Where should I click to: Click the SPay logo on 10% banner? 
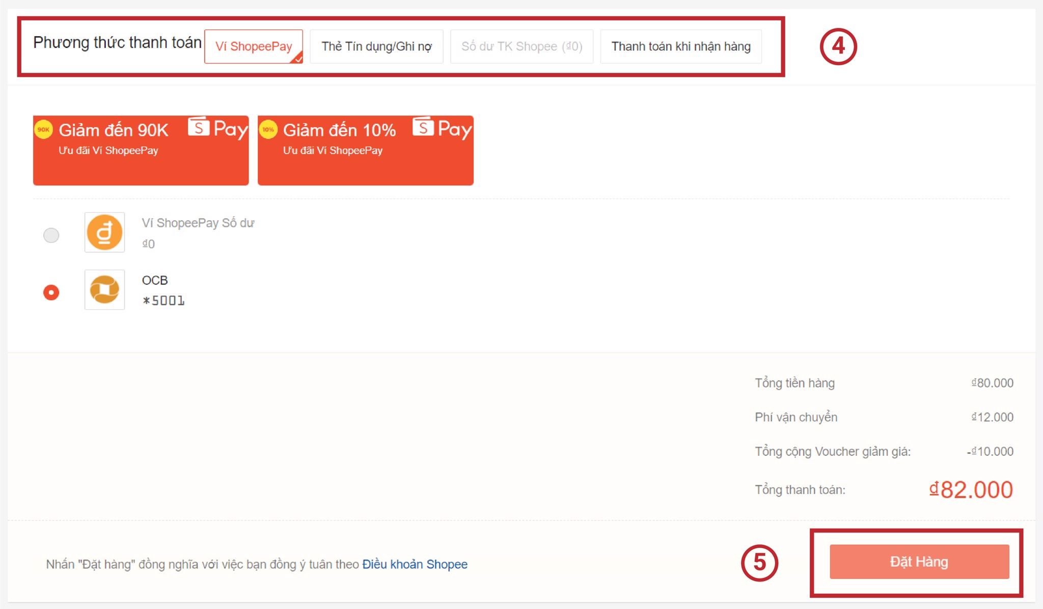click(443, 128)
